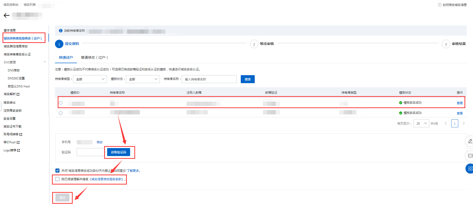Click external link icon next to 域名解析
Viewport: 473px width, 206px height.
18,94
